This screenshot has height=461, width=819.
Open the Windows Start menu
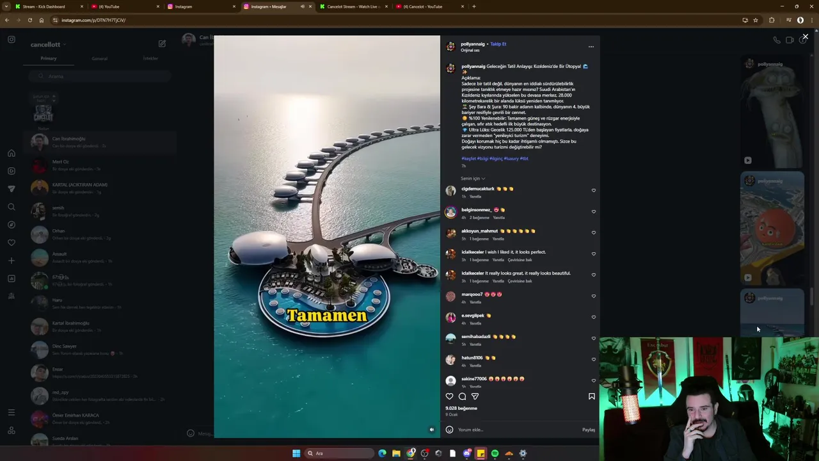tap(296, 453)
